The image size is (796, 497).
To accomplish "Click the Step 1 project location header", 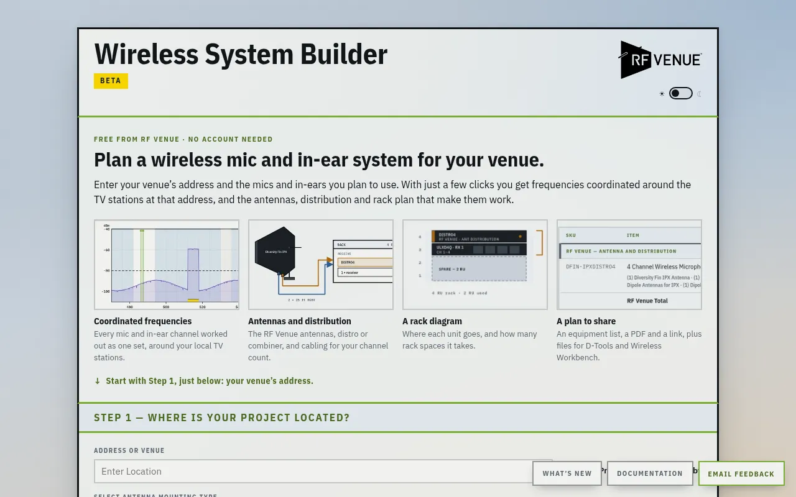I will coord(222,417).
